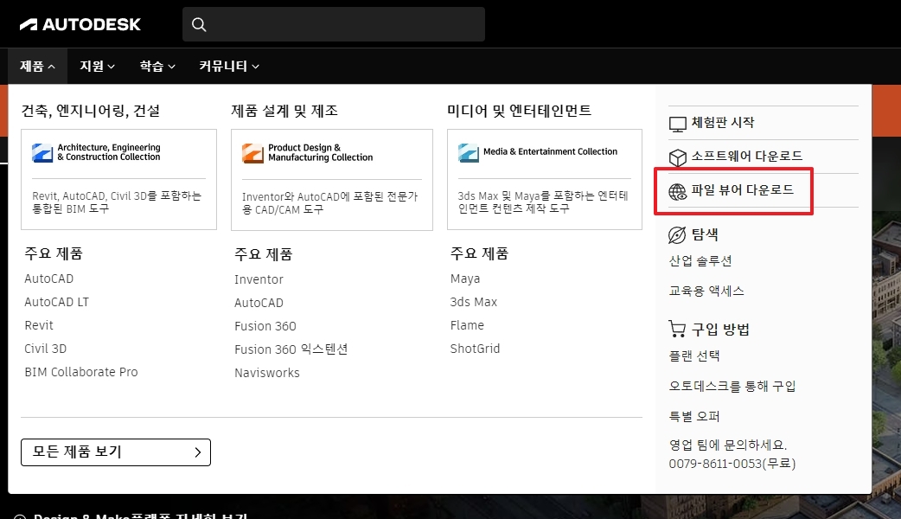Click the chevron next to 학습
Image resolution: width=901 pixels, height=519 pixels.
point(171,67)
